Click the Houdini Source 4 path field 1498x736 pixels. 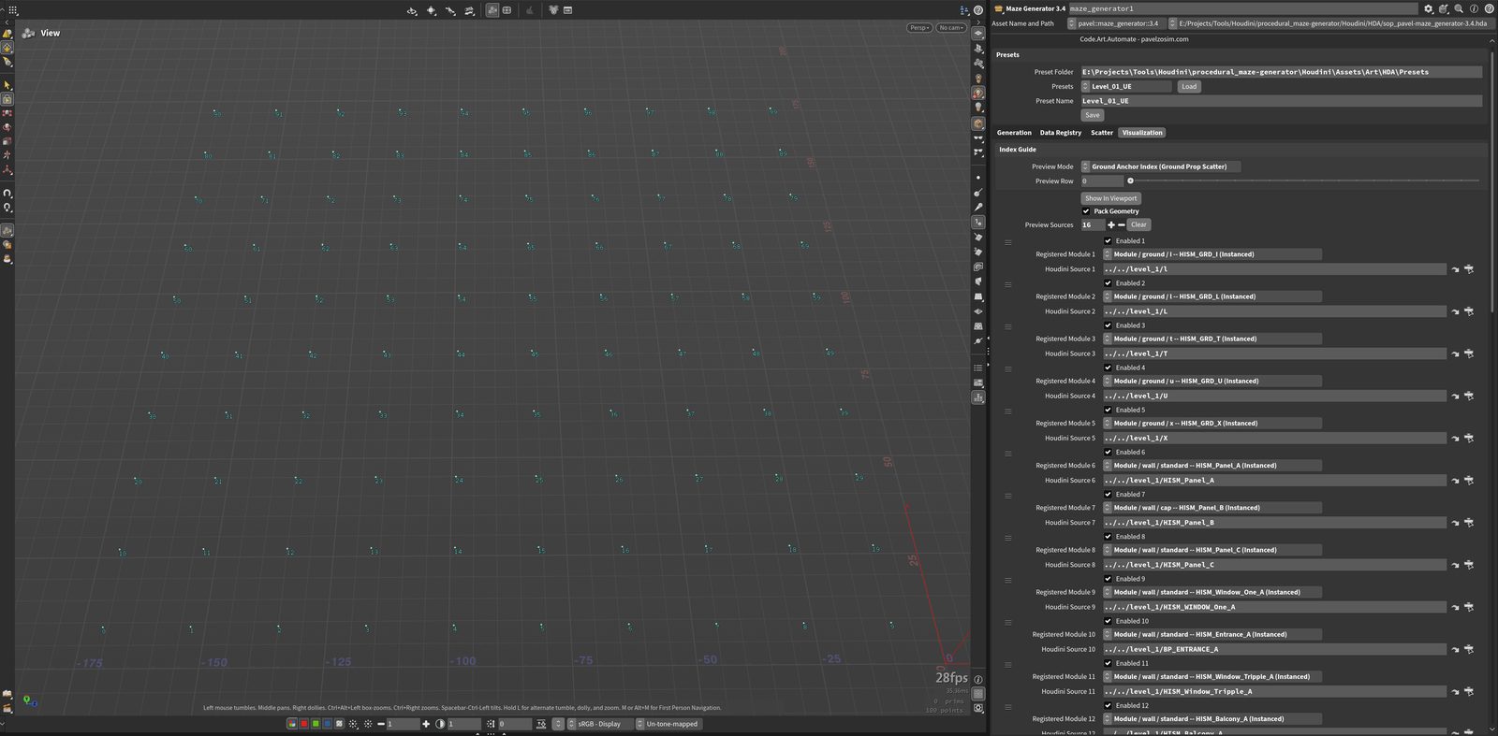point(1274,396)
